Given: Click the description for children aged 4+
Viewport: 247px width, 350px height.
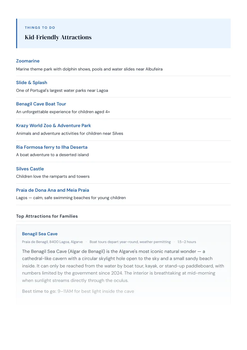Looking at the screenshot, I should [x=63, y=112].
